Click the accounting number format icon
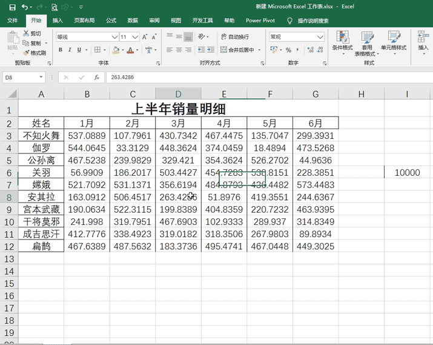Viewport: 433px width, 345px height. coord(274,50)
